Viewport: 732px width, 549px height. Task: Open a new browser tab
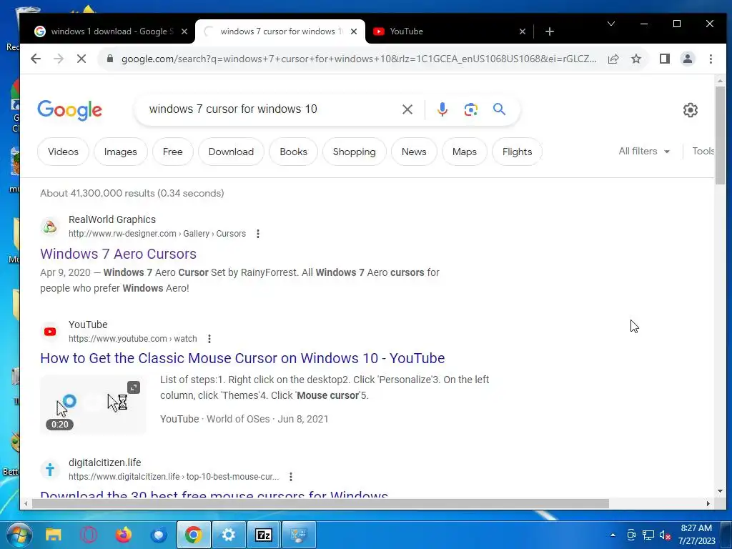point(550,31)
